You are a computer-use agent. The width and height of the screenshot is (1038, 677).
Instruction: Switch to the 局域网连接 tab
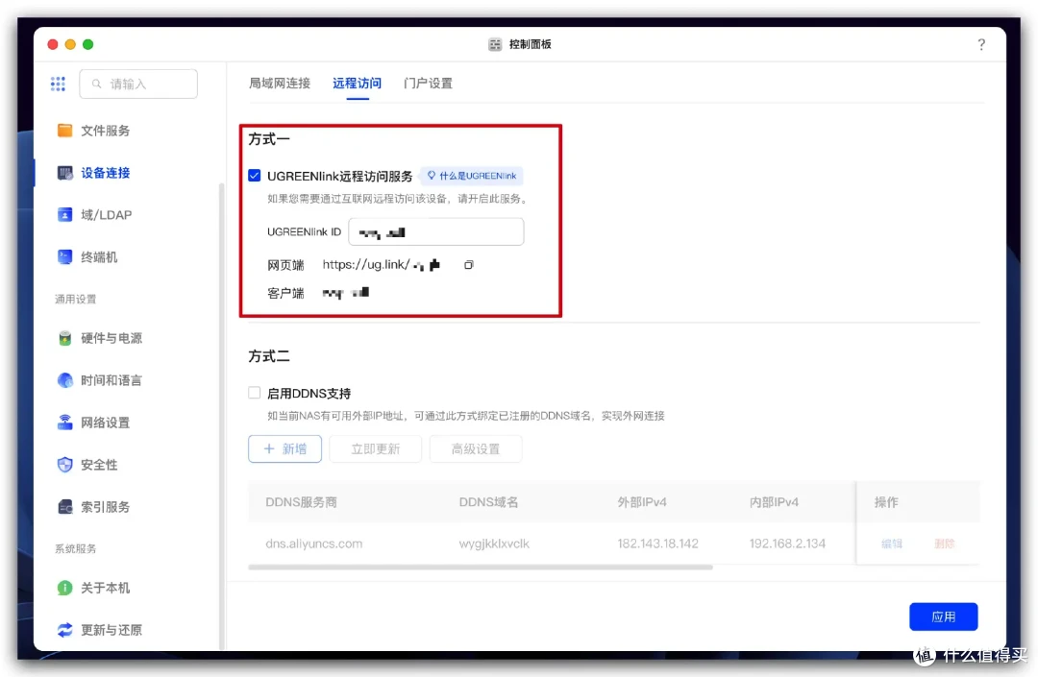[280, 84]
